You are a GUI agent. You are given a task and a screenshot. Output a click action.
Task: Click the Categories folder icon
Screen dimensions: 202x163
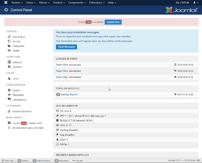[9, 46]
